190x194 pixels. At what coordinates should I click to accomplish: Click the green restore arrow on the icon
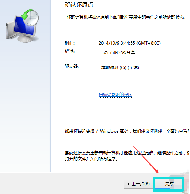26,15
